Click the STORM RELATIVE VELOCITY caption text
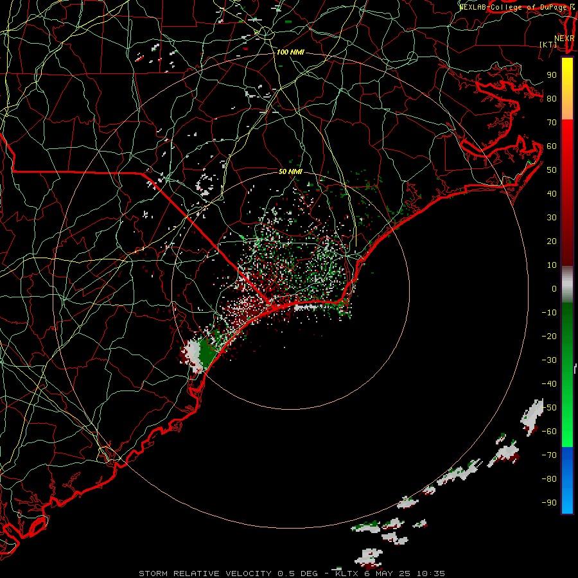 (206, 574)
